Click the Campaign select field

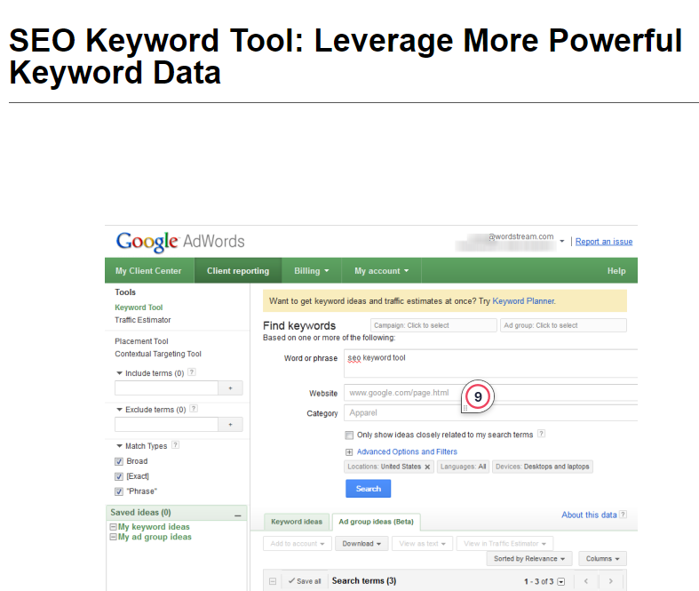coord(433,325)
